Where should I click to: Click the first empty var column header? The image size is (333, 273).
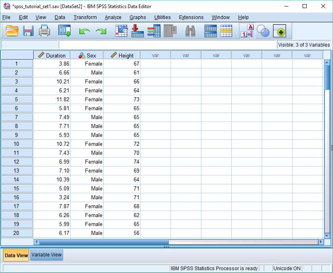tap(156, 55)
